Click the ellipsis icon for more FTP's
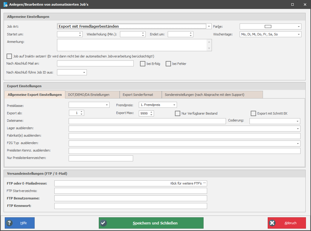 click(x=204, y=183)
